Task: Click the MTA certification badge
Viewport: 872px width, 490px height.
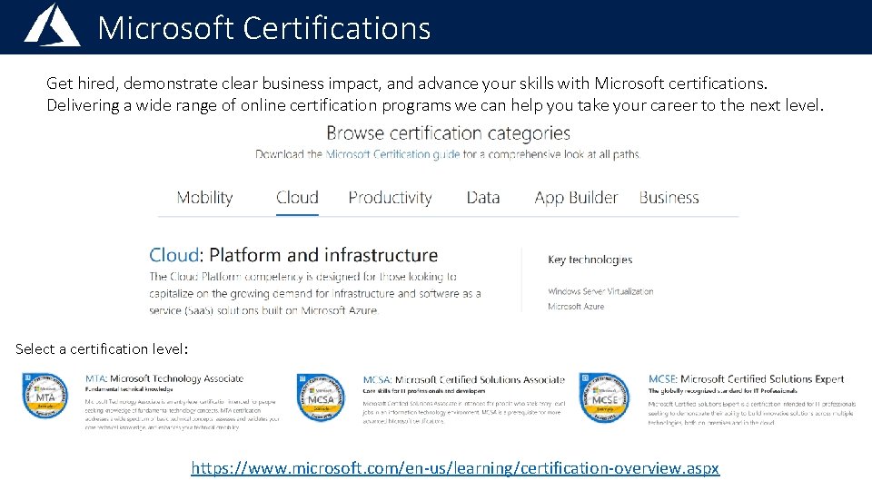Action: [45, 396]
